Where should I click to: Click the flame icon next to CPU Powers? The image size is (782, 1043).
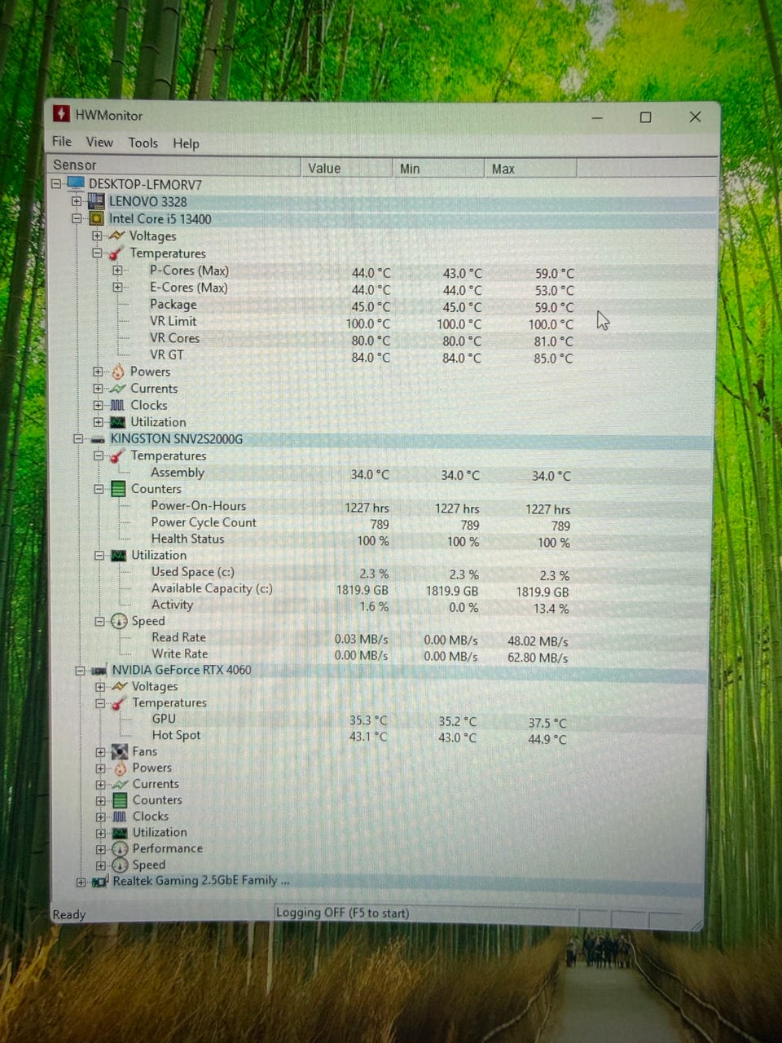pos(119,372)
